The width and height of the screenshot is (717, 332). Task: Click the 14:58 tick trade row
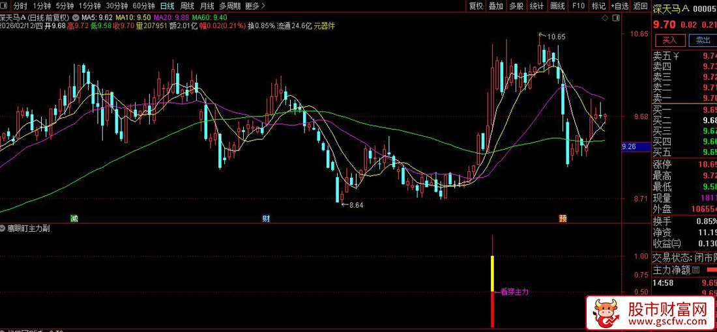point(684,283)
